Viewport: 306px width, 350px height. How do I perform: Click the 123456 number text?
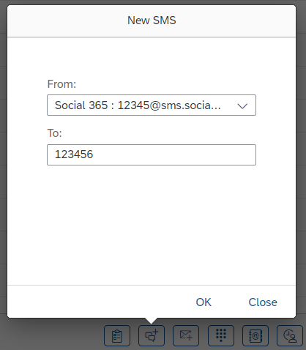pos(74,154)
